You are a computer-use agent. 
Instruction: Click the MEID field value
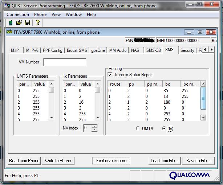pos(183,41)
